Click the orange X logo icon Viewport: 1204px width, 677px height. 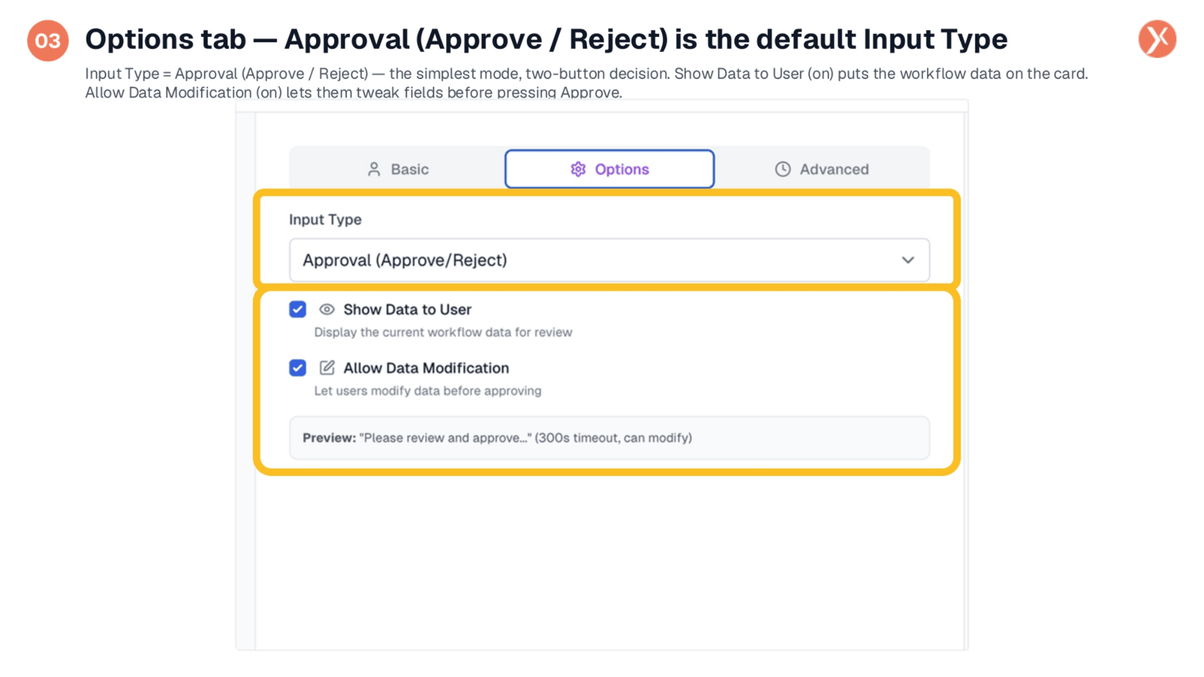[x=1157, y=39]
